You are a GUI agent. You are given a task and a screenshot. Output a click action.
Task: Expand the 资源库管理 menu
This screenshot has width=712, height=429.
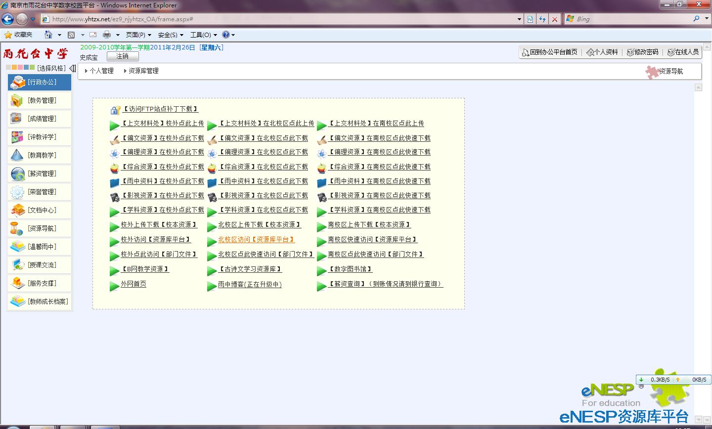[x=141, y=71]
